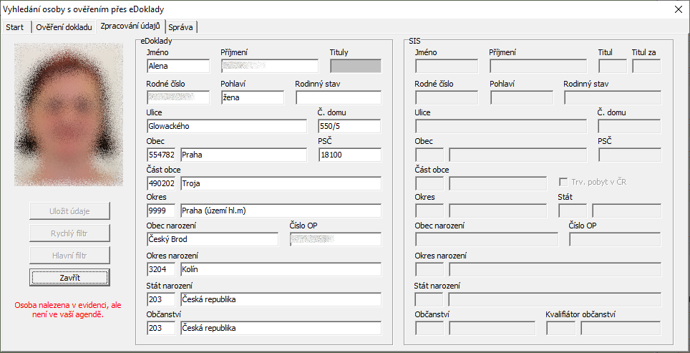Switch to the Start tab
The width and height of the screenshot is (690, 353).
pyautogui.click(x=15, y=27)
